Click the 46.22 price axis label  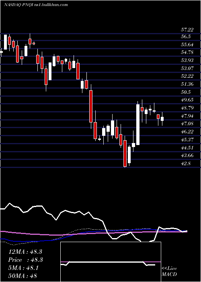tap(187, 132)
